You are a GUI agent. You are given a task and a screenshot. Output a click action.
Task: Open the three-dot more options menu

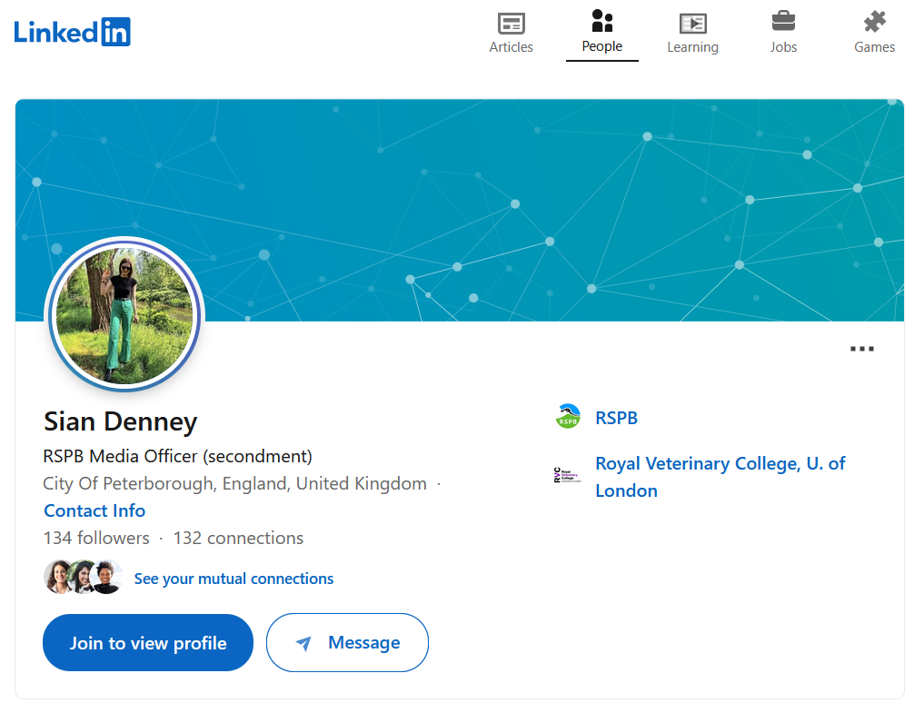point(861,349)
